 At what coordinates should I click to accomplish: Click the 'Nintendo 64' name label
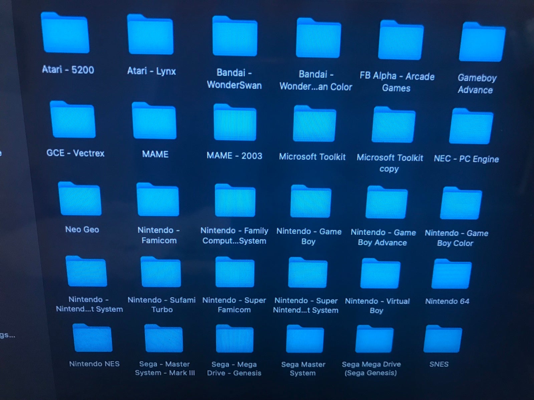[447, 301]
